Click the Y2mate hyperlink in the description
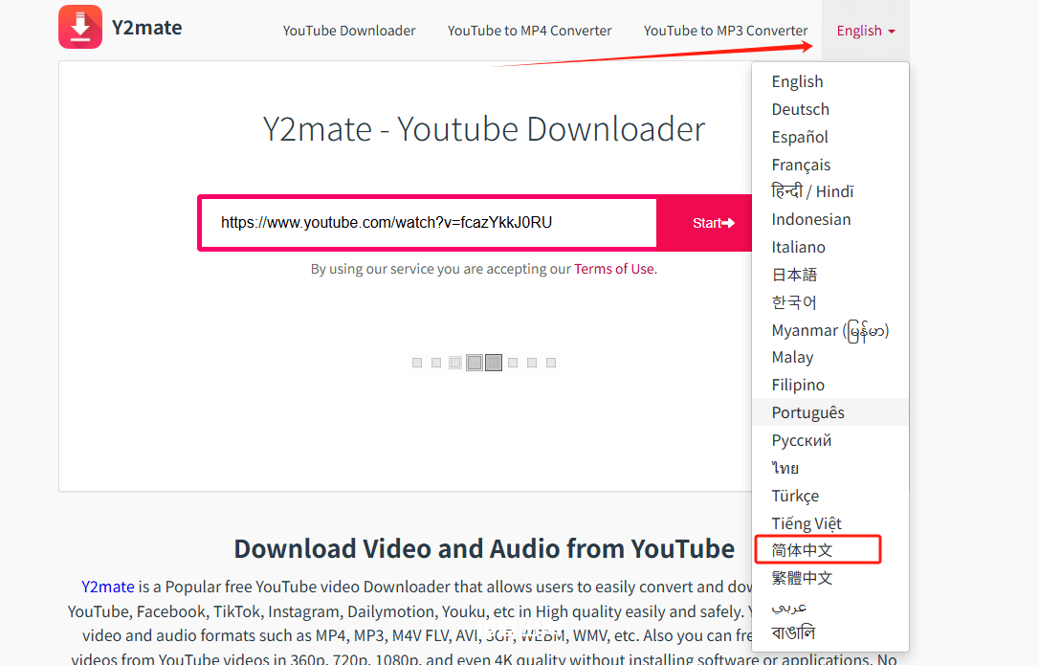Image resolution: width=1039 pixels, height=665 pixels. (x=108, y=586)
